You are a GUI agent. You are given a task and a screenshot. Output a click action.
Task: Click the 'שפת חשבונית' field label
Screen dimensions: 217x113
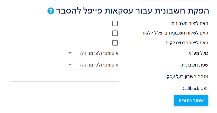[195, 65]
